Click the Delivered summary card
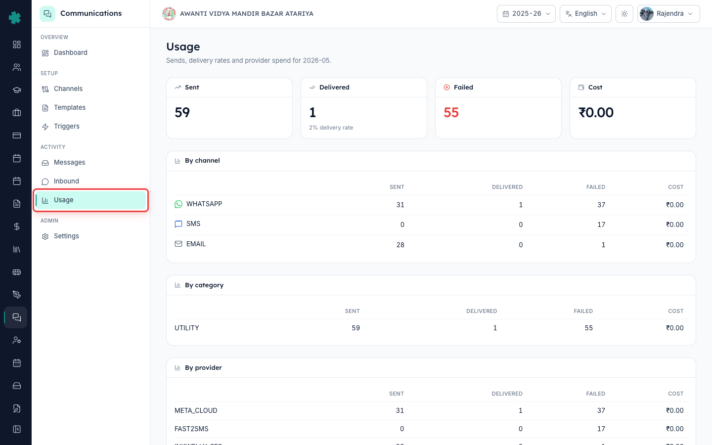Viewport: 712px width, 445px height. (364, 108)
